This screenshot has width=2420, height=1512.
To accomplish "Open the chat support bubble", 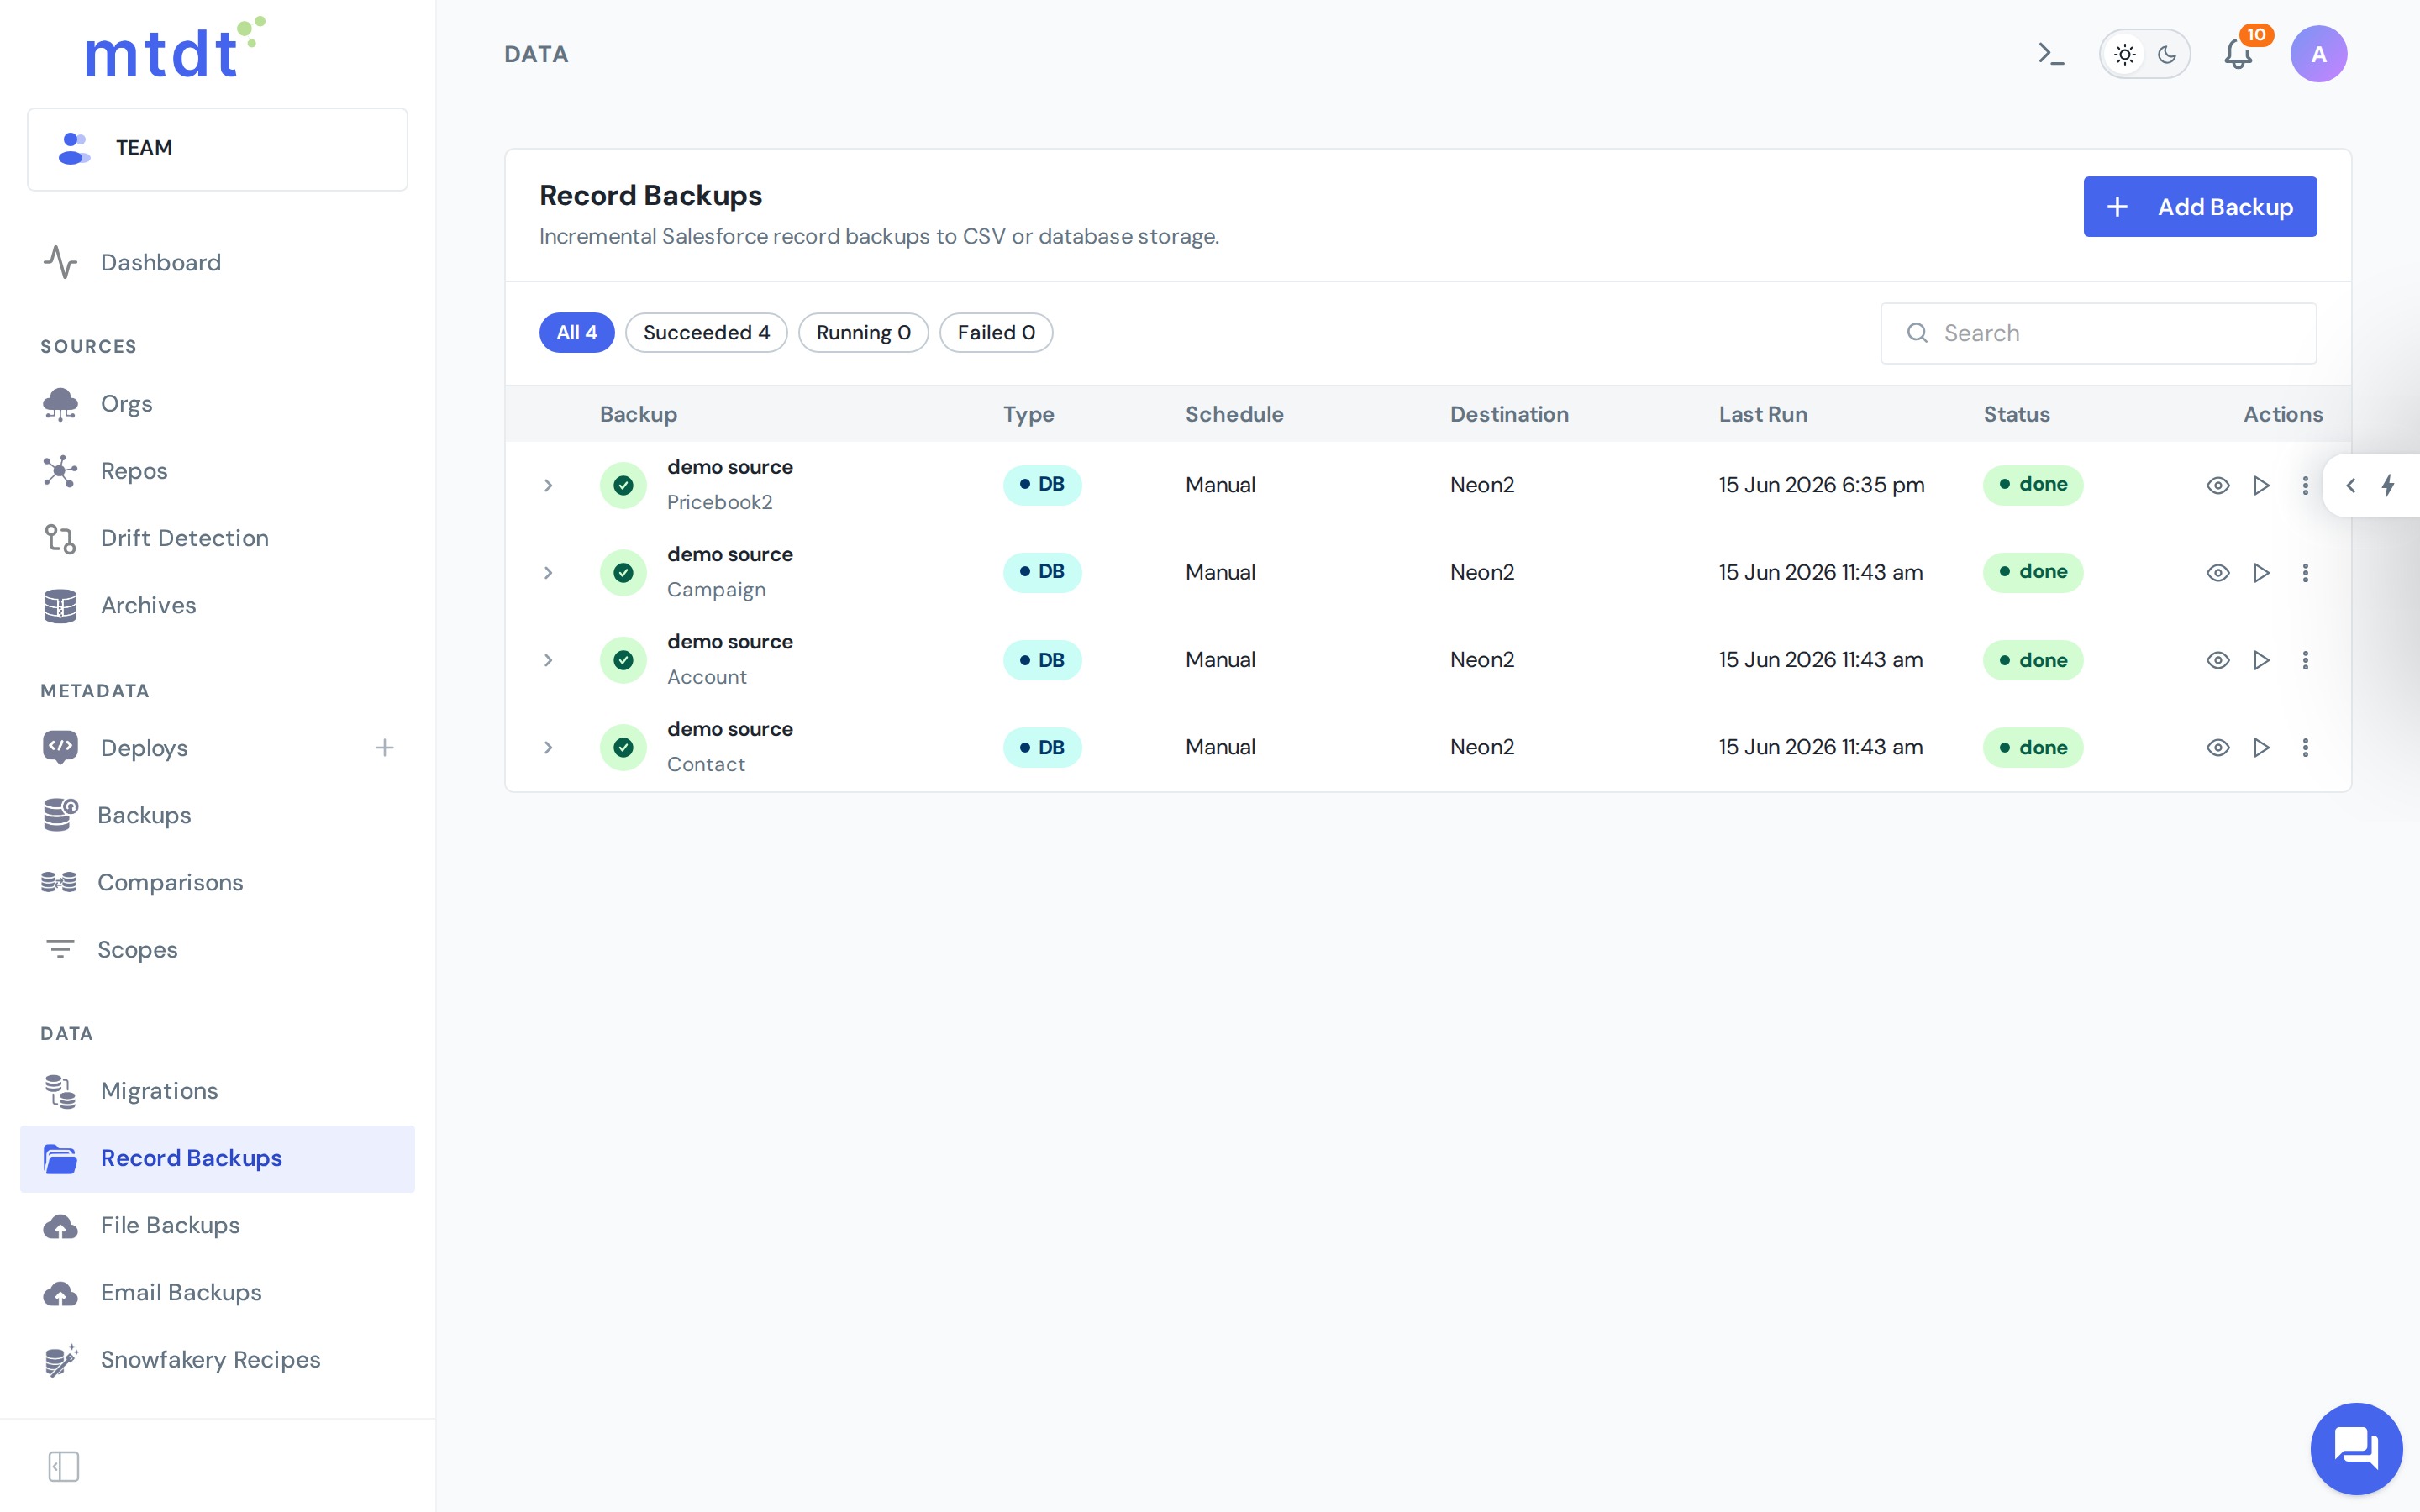I will 2356,1448.
